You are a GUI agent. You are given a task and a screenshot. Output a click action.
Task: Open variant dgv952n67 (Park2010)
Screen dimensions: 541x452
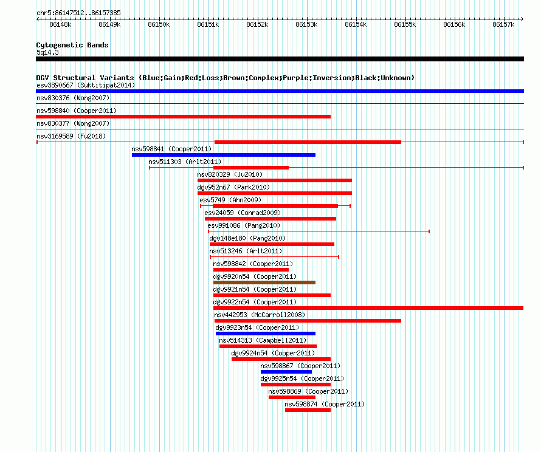click(x=233, y=187)
